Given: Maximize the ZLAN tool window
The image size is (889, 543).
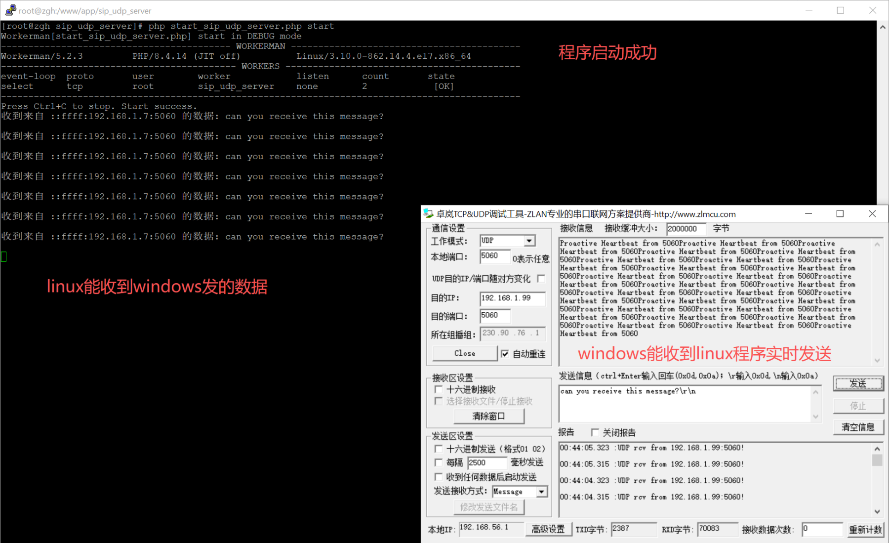Looking at the screenshot, I should click(x=840, y=214).
